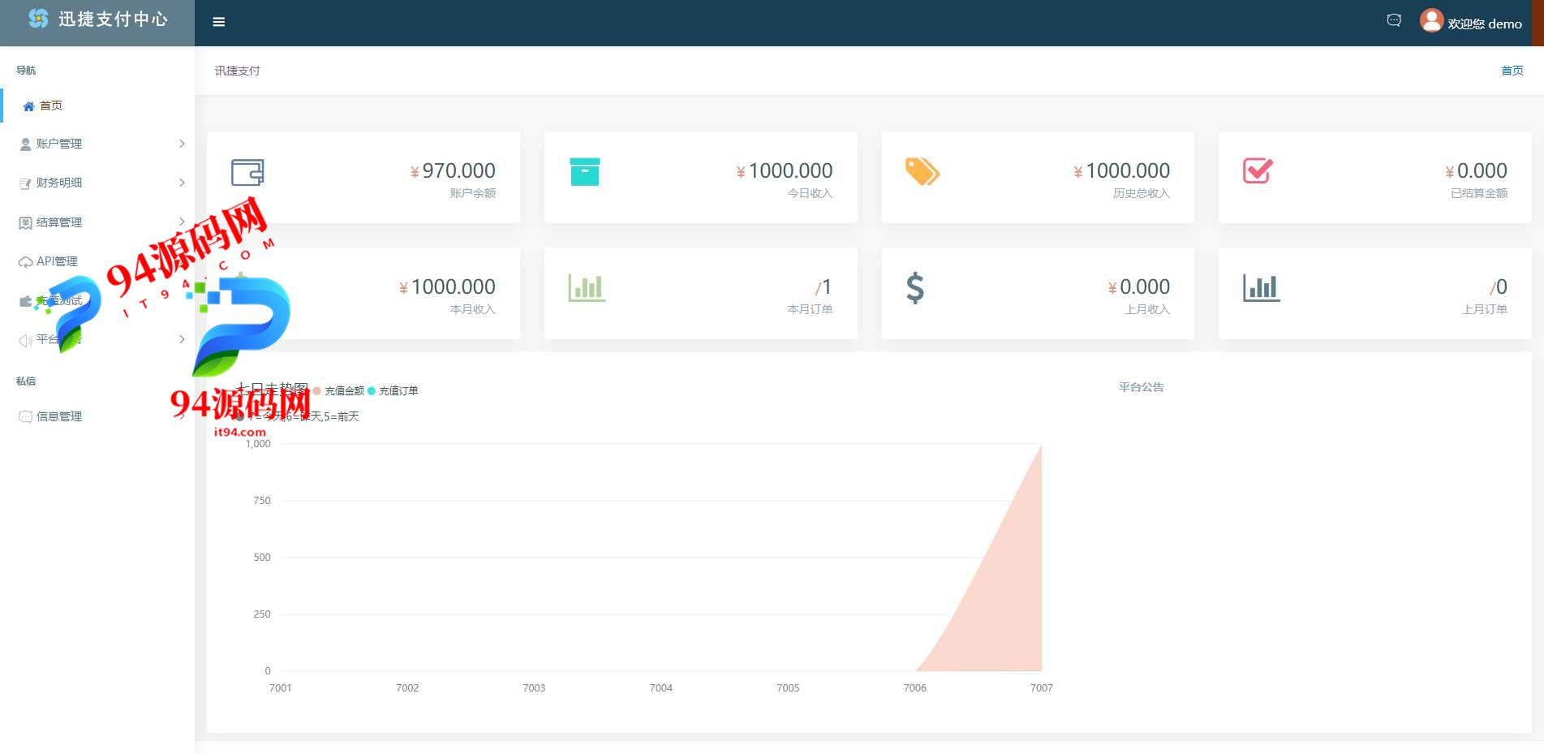Viewport: 1544px width, 754px height.
Task: Click the ¥0.000 已结算金额 value
Action: pos(1476,170)
